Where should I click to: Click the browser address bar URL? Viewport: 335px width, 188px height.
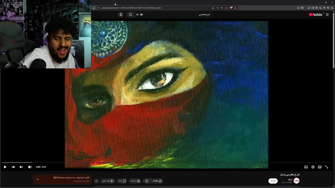coord(132,8)
